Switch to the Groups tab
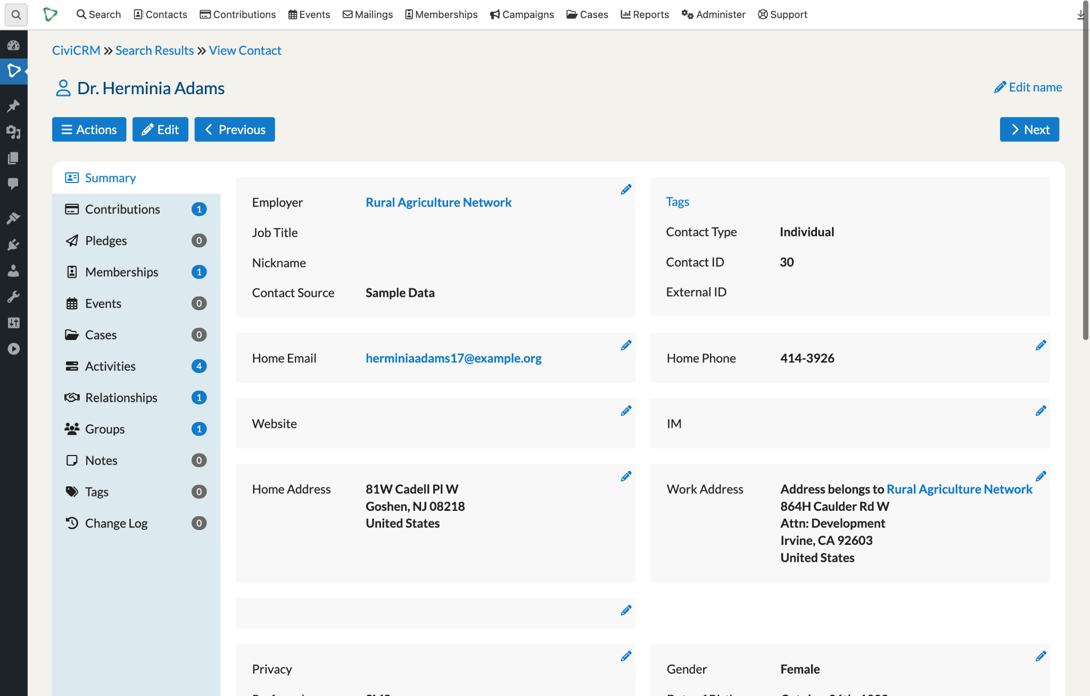The width and height of the screenshot is (1090, 696). 136,429
